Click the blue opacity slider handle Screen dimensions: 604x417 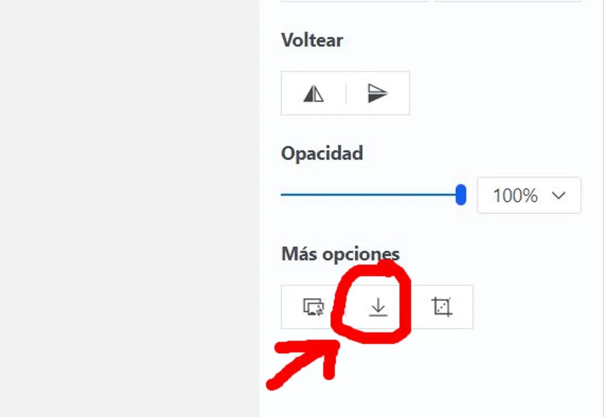coord(461,195)
